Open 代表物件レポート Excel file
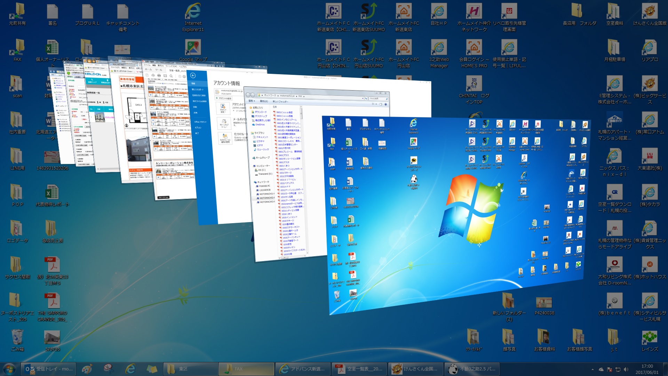This screenshot has height=376, width=668. pyautogui.click(x=53, y=196)
